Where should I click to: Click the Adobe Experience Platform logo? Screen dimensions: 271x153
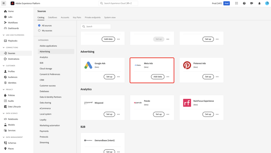pos(12,3)
